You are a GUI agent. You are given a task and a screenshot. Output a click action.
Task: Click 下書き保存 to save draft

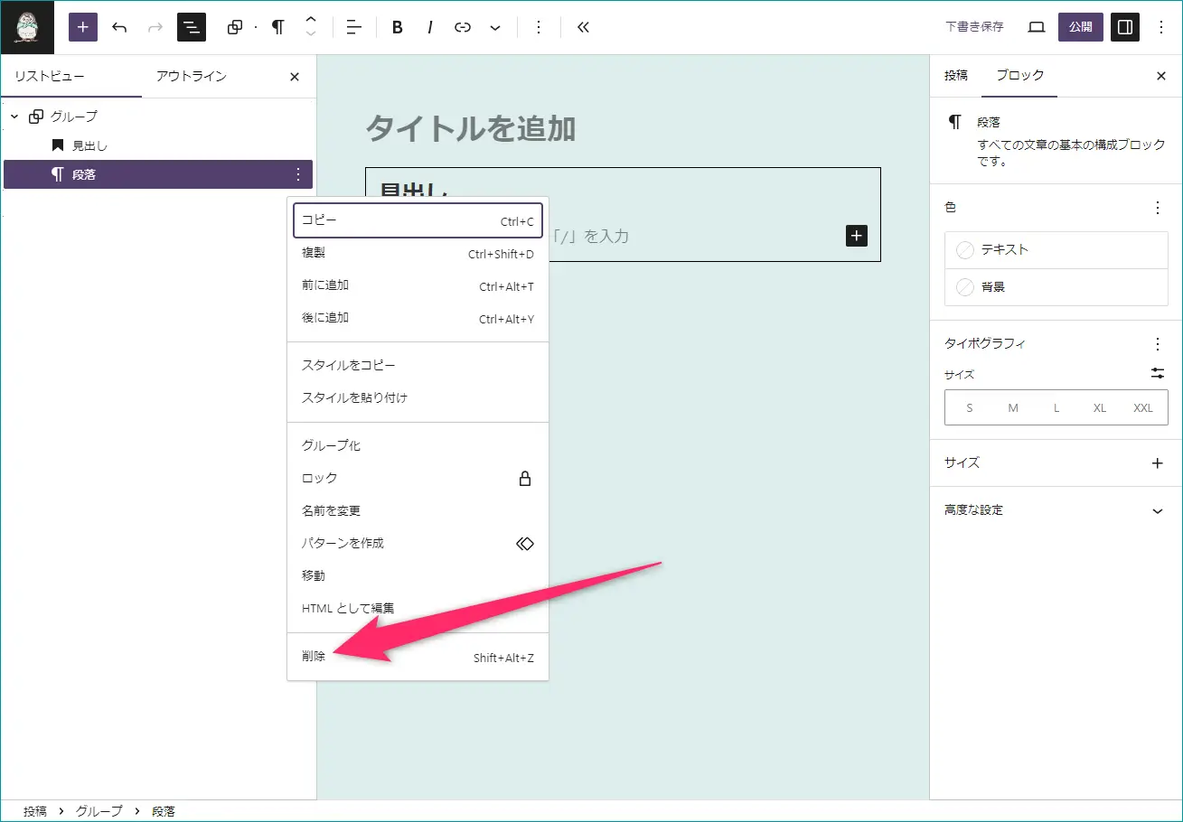click(974, 27)
